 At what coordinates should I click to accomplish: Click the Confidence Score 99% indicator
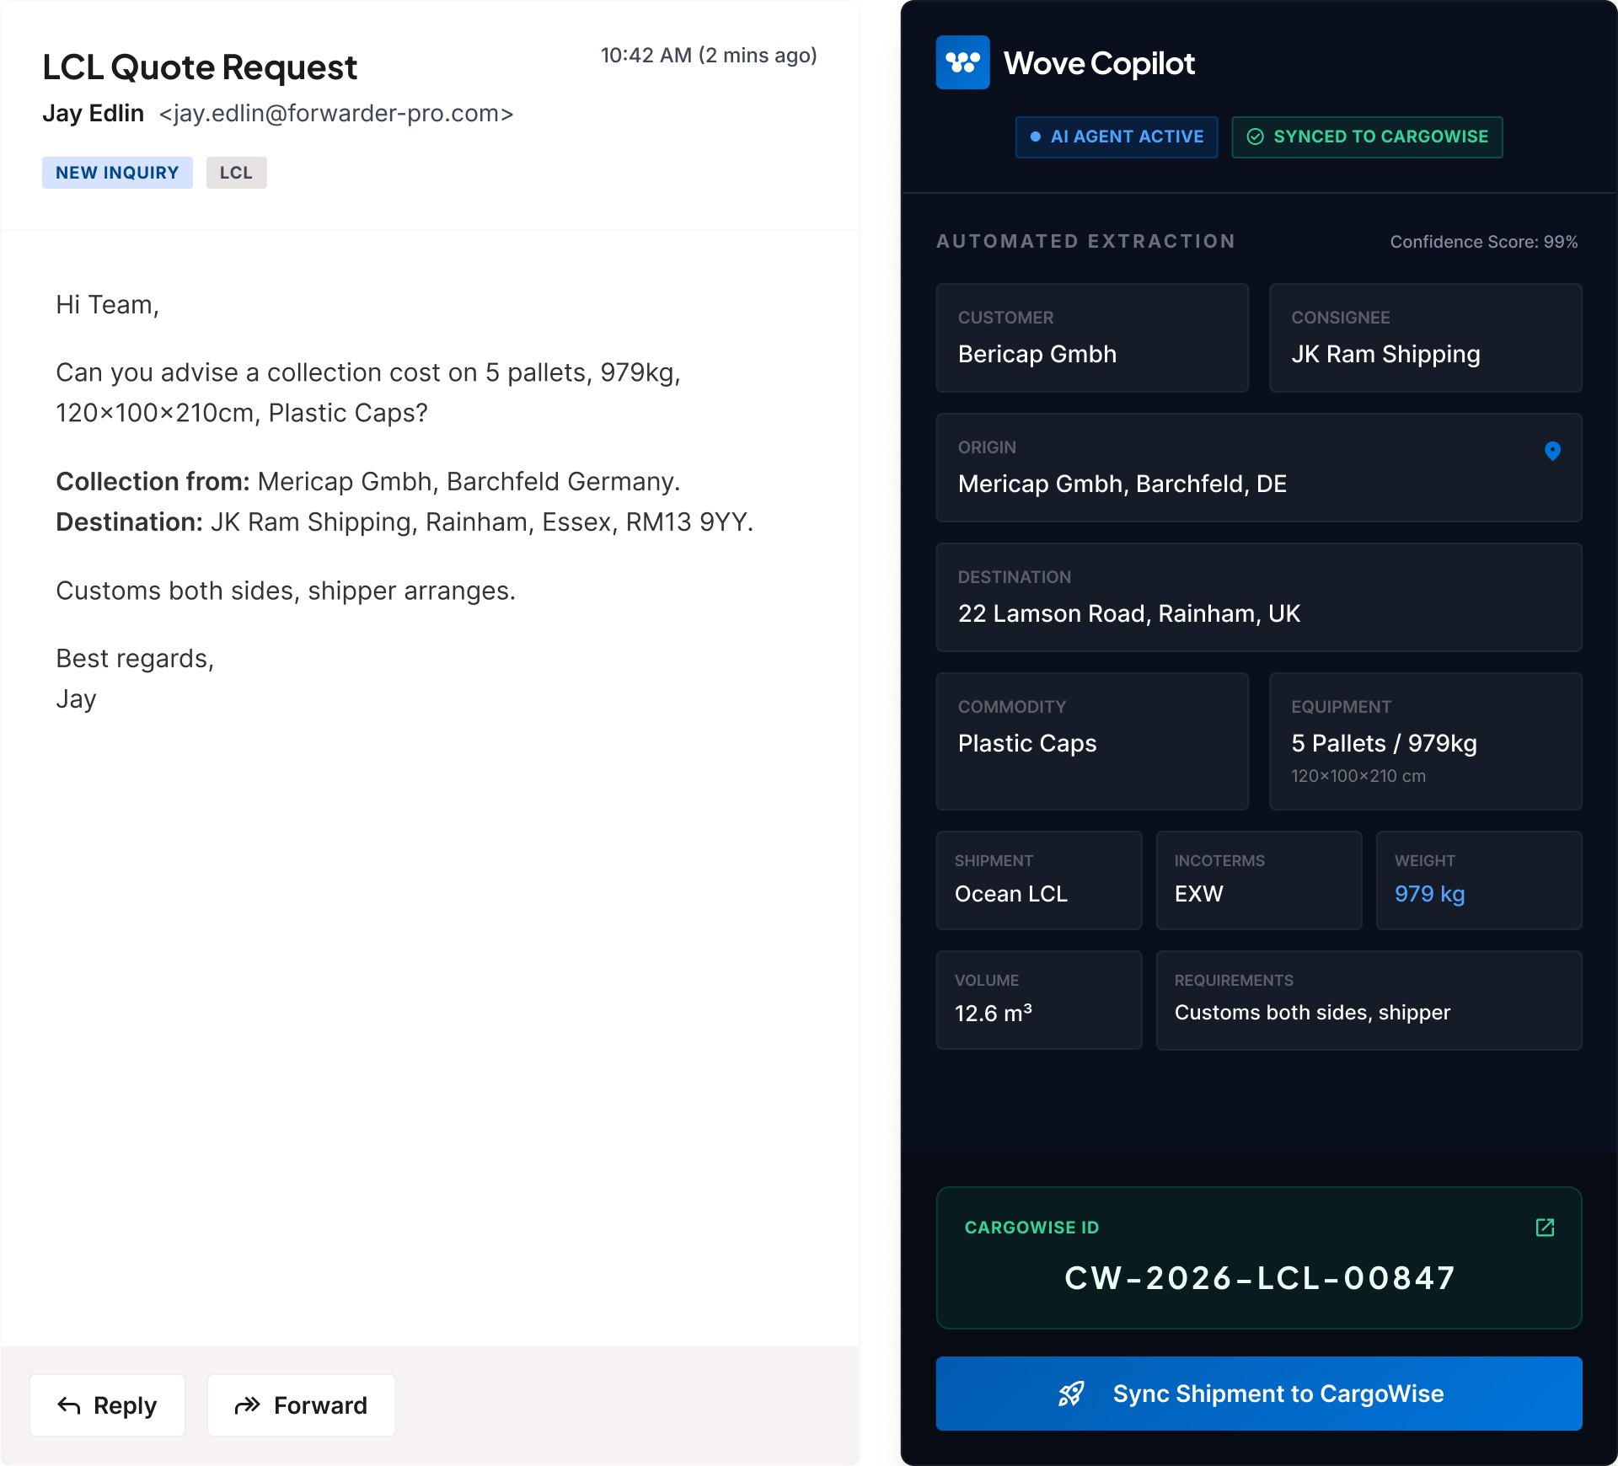[1483, 241]
